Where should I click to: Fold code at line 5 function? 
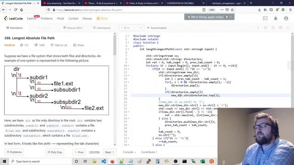[x=129, y=49]
